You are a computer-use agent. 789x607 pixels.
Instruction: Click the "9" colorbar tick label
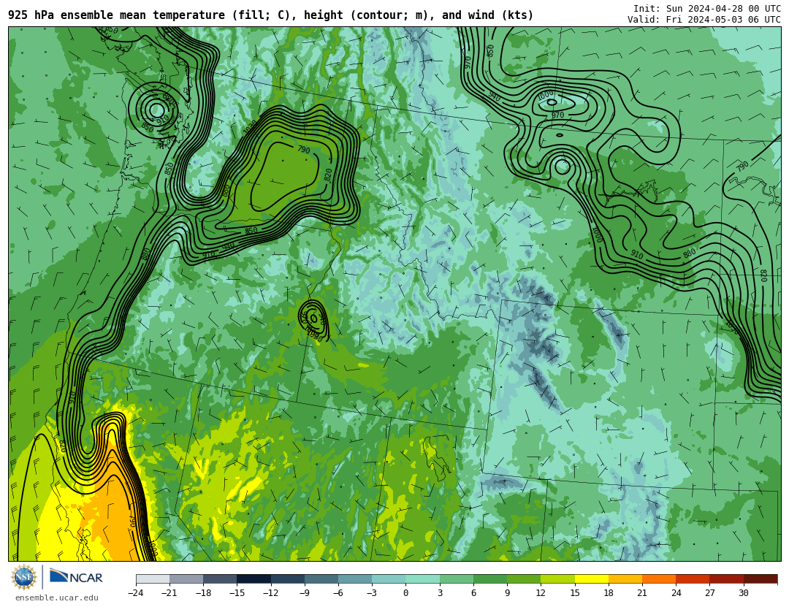point(507,593)
